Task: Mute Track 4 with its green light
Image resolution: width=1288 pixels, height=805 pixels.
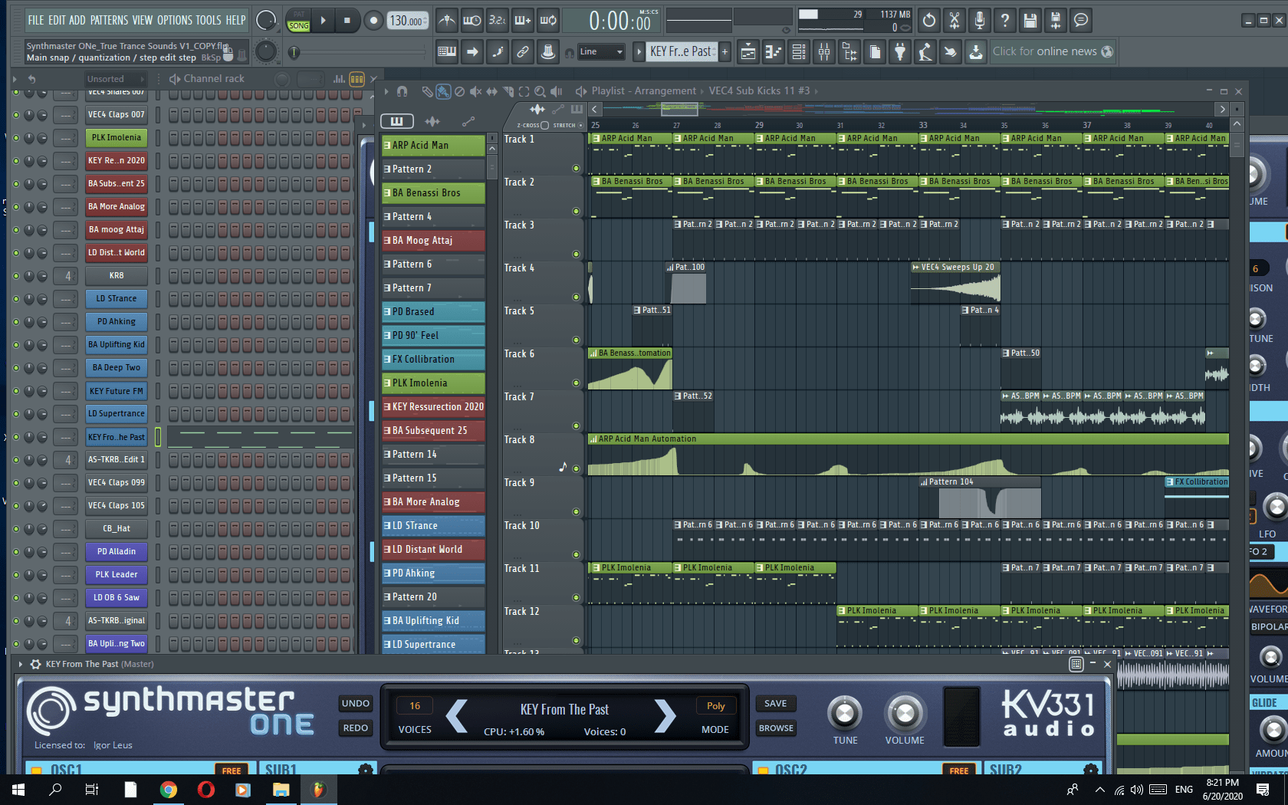Action: click(576, 297)
